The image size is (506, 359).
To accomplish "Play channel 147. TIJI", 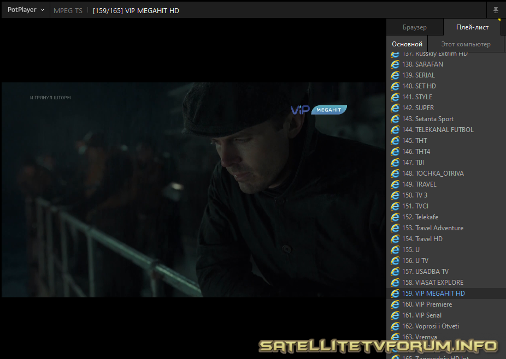I will [446, 163].
